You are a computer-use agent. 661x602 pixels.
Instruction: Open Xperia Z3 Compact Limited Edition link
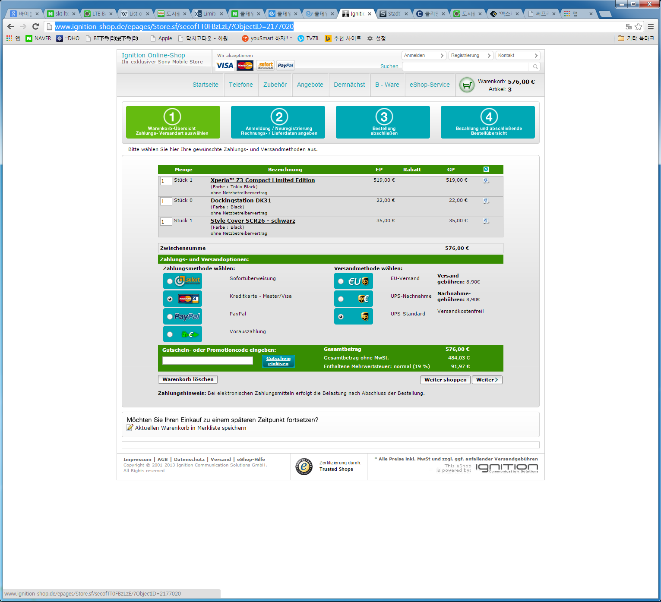(263, 180)
